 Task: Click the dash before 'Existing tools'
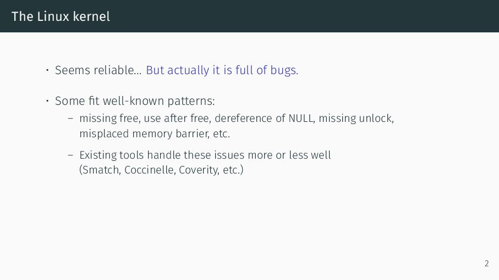[x=70, y=155]
